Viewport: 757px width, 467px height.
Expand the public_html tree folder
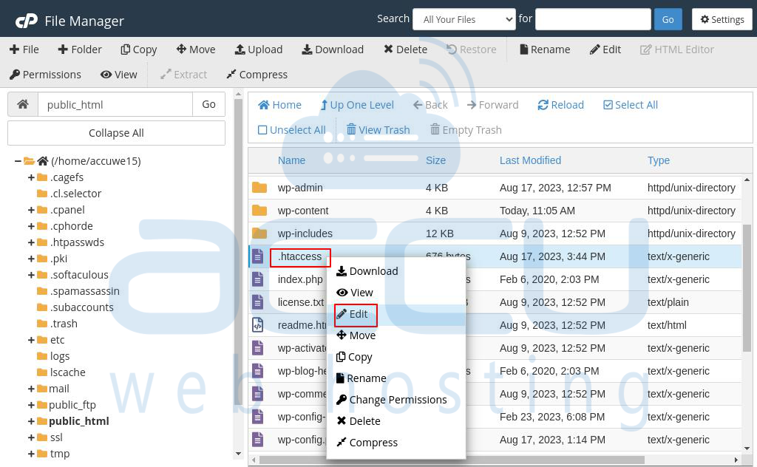pos(31,421)
